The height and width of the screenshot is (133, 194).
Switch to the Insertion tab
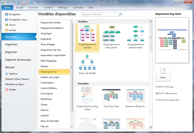tap(33, 7)
